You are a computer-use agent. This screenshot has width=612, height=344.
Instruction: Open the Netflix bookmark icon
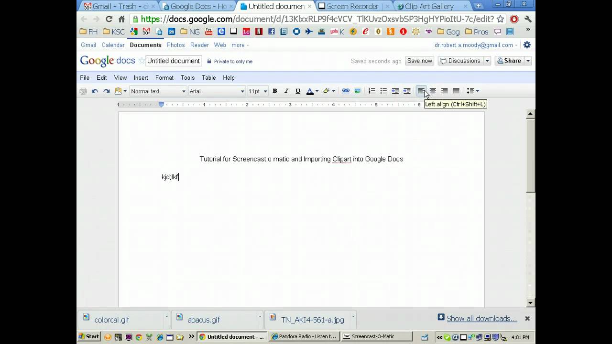click(x=259, y=32)
